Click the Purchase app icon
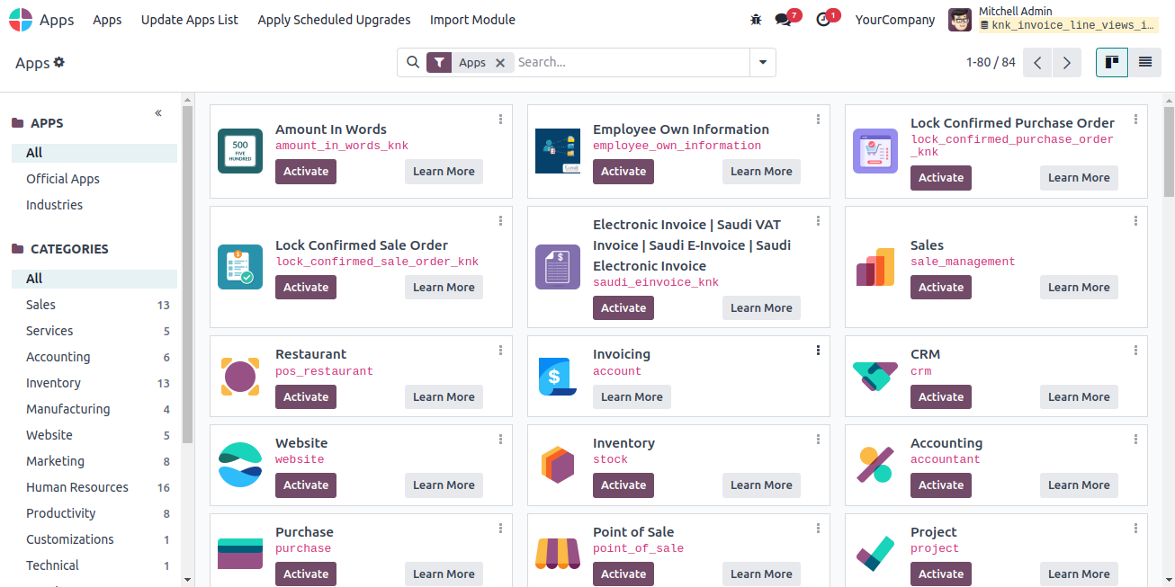Image resolution: width=1175 pixels, height=587 pixels. [240, 554]
